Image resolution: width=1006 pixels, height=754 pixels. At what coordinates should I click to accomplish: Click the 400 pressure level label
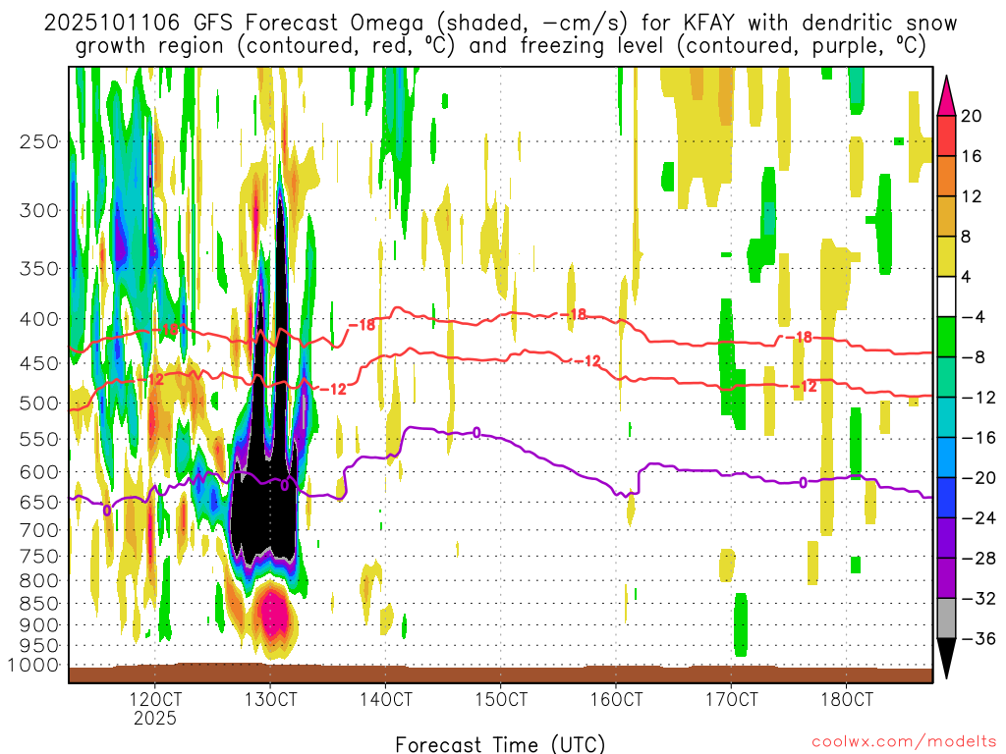pyautogui.click(x=39, y=319)
